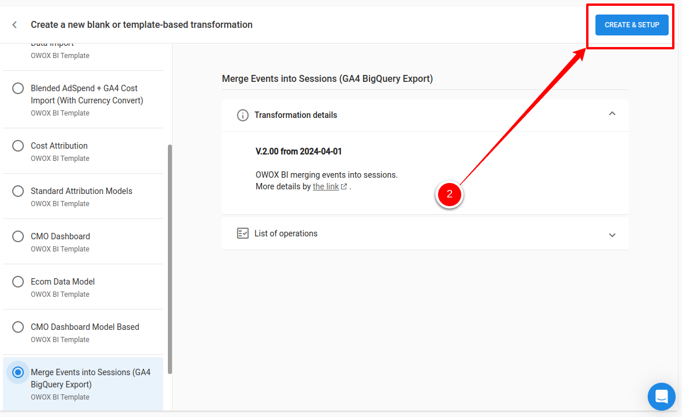Click the checklist icon beside List of operations
682x417 pixels.
[x=243, y=232]
